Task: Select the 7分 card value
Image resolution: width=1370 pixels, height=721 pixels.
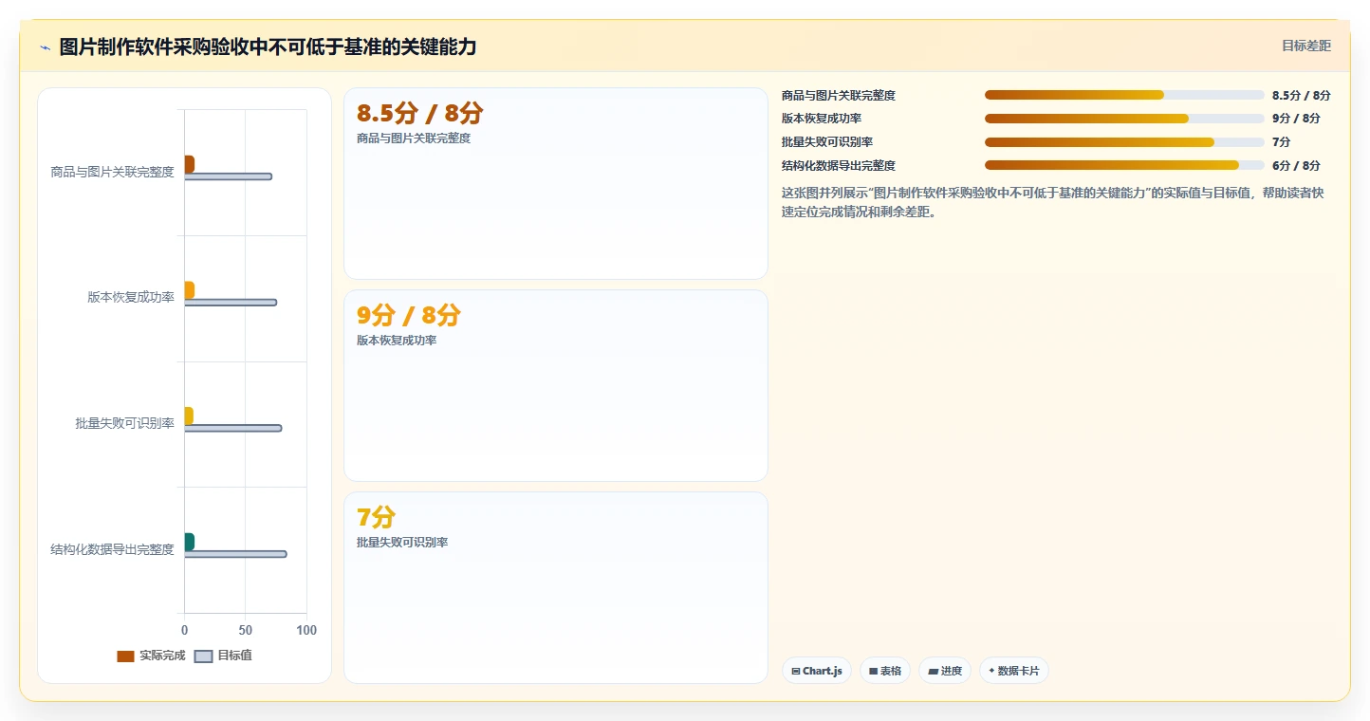Action: [x=376, y=518]
